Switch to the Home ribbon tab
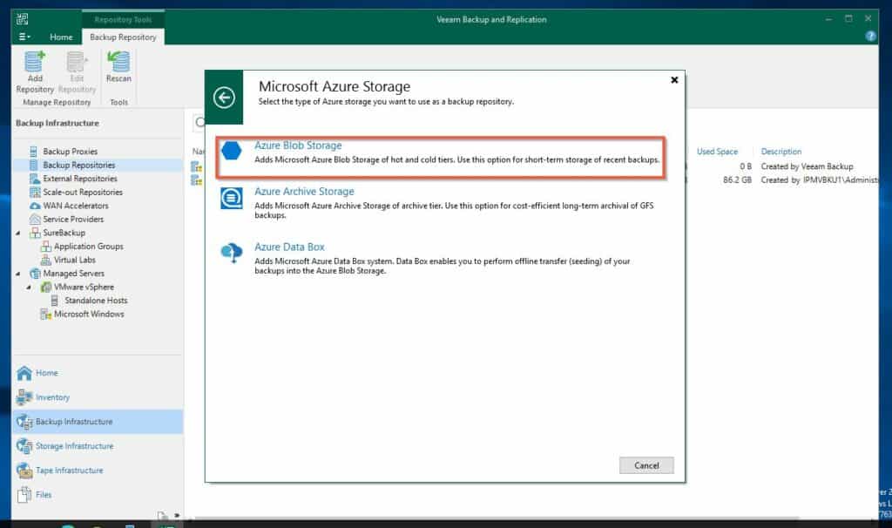The height and width of the screenshot is (528, 892). click(61, 37)
